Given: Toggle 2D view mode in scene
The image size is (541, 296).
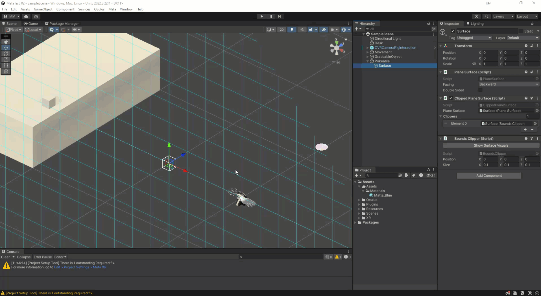Looking at the screenshot, I should [x=282, y=29].
